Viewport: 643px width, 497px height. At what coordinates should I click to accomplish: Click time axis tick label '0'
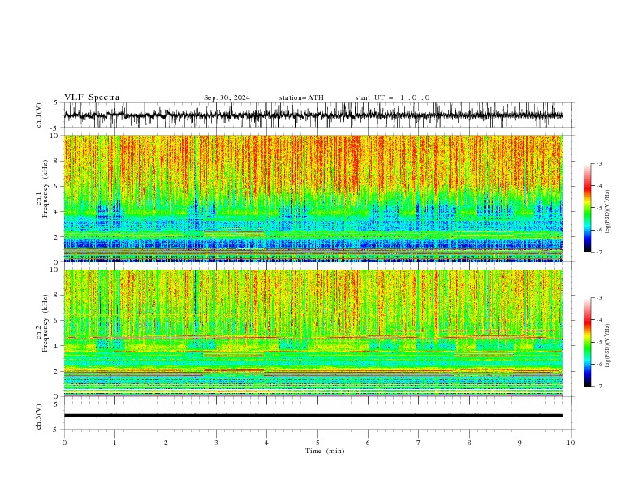pos(64,443)
